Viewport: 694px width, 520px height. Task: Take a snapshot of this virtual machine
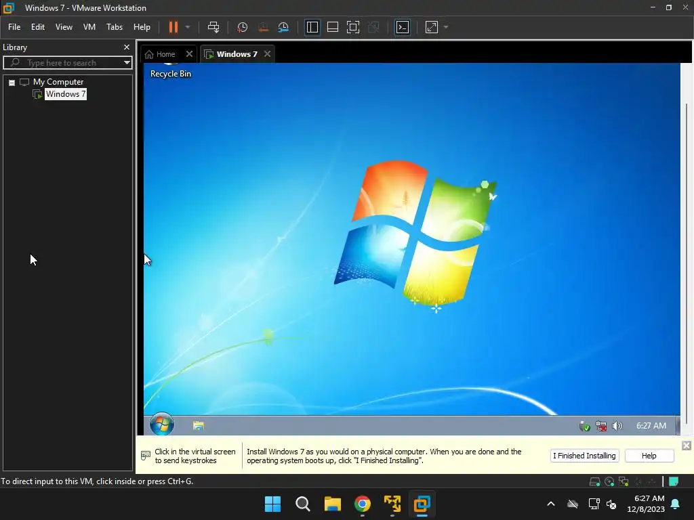click(x=242, y=27)
